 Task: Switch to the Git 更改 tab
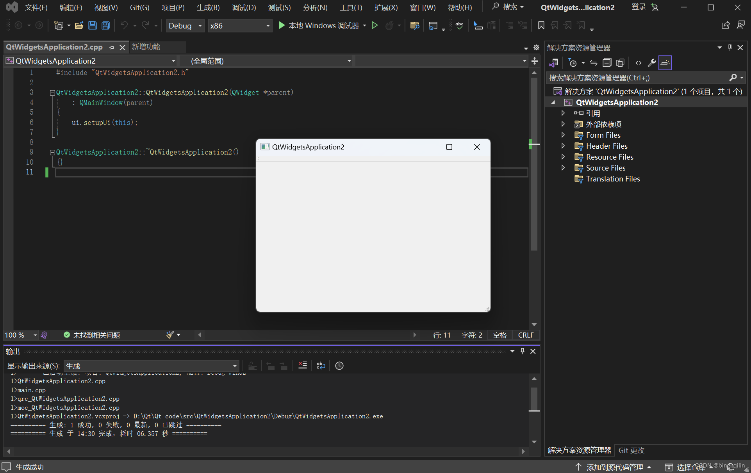(631, 450)
